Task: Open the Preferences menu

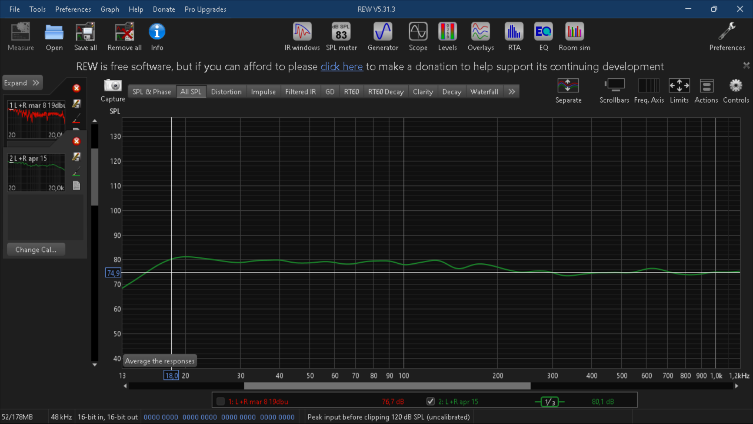Action: (x=73, y=9)
